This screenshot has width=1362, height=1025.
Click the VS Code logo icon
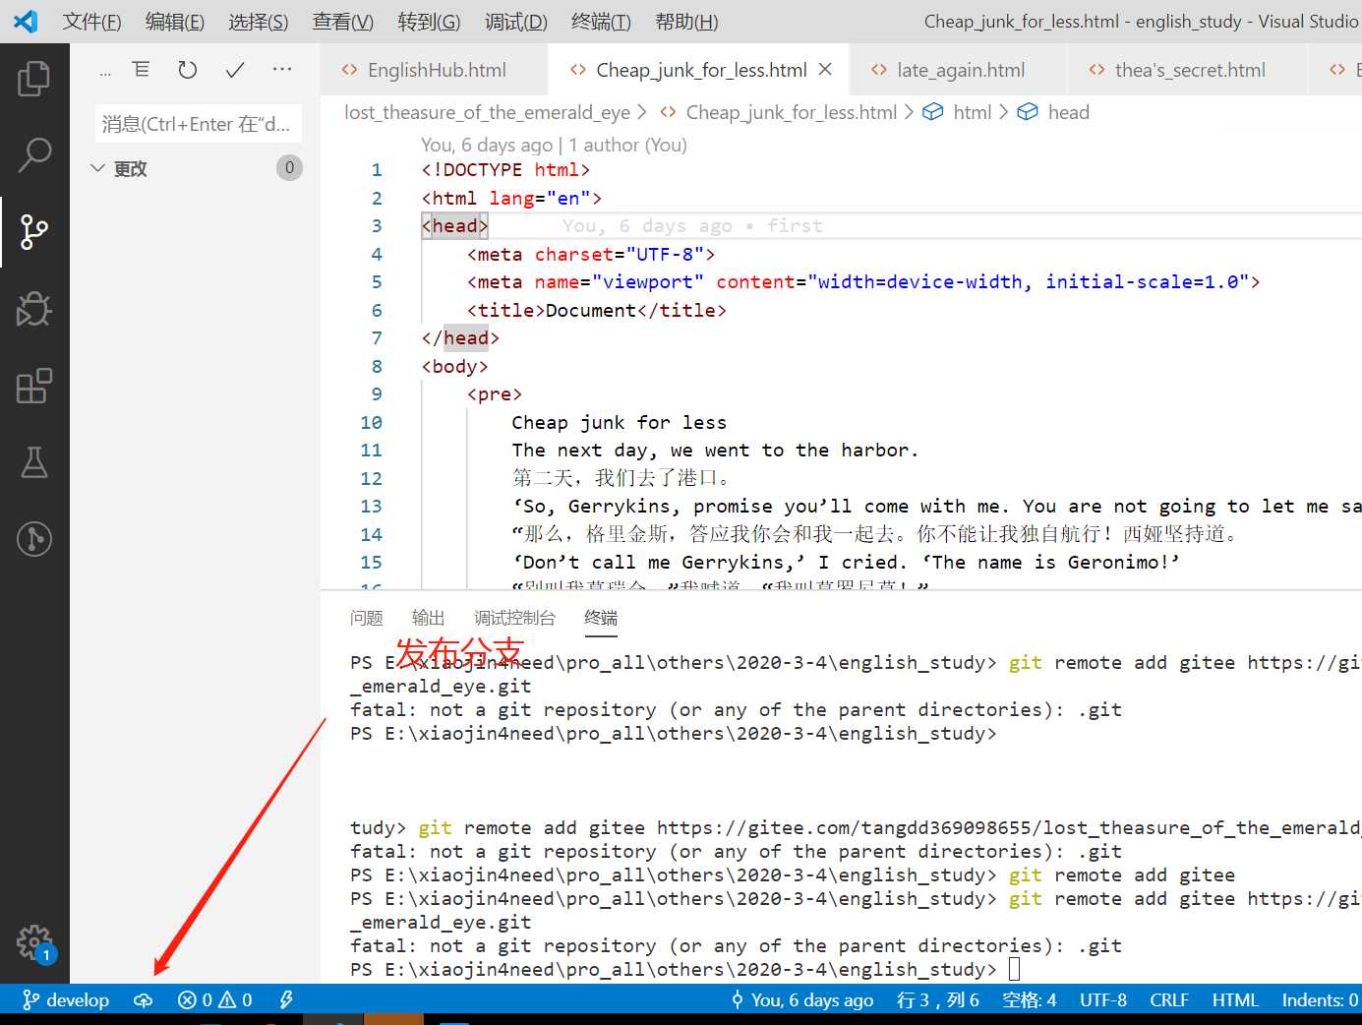pyautogui.click(x=26, y=21)
